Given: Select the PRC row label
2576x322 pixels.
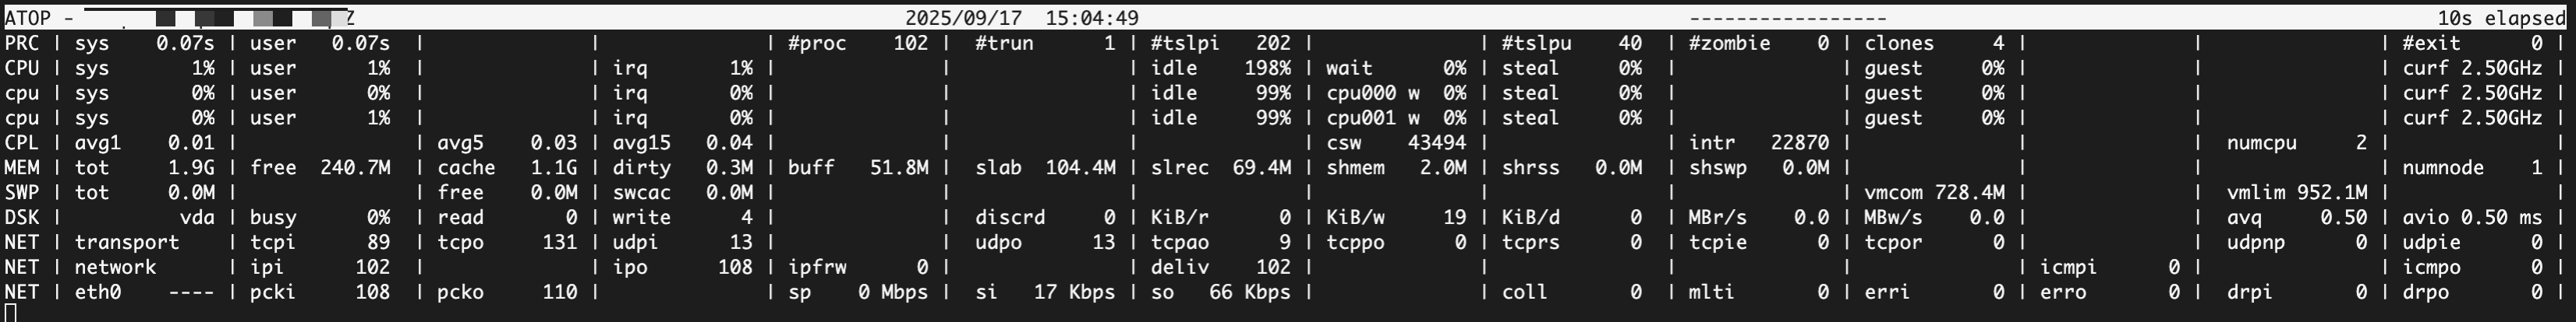Looking at the screenshot, I should click(22, 43).
